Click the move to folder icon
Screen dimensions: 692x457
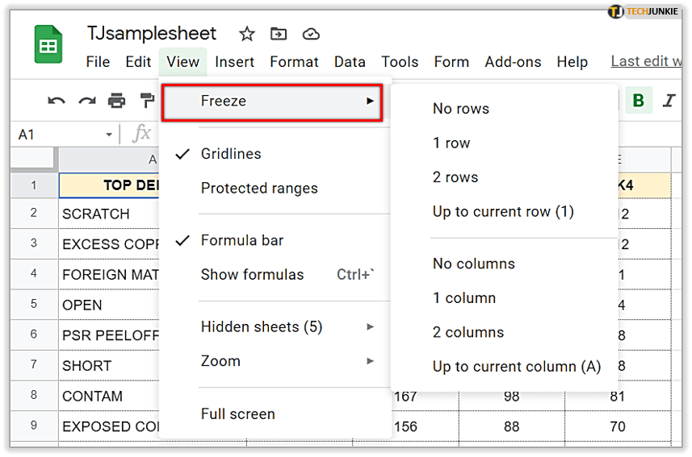coord(279,34)
